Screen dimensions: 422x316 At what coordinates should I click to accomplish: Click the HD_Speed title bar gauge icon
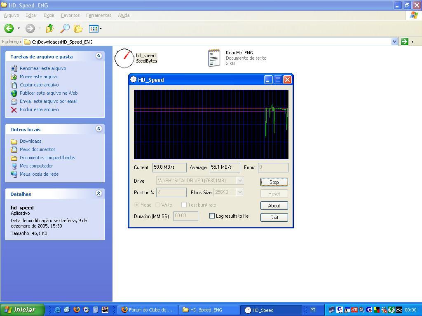(x=133, y=79)
